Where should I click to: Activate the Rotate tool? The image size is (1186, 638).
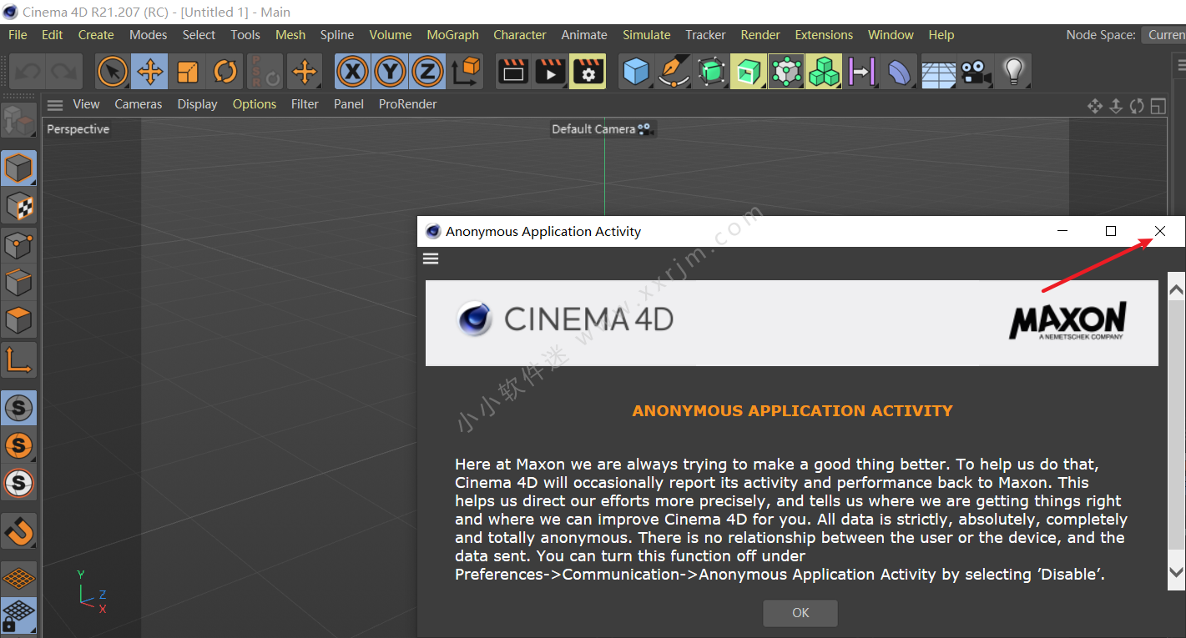coord(225,72)
